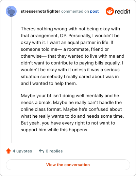
Task: Click the orange Reddit Snoo logo
Action: (x=110, y=11)
